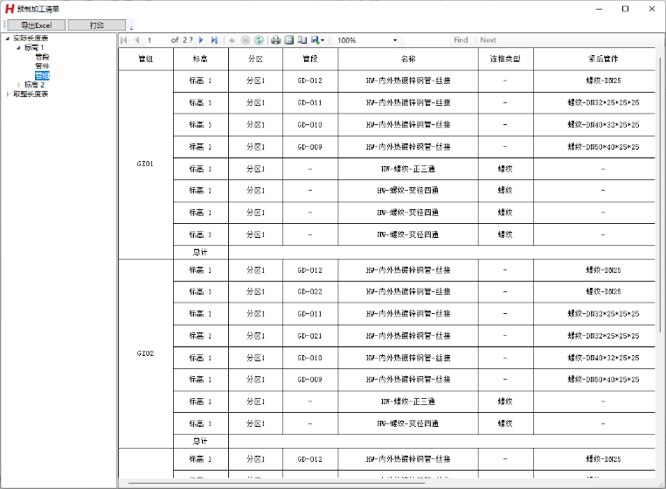Jump to the last report page
Viewport: 666px width, 489px height.
214,40
